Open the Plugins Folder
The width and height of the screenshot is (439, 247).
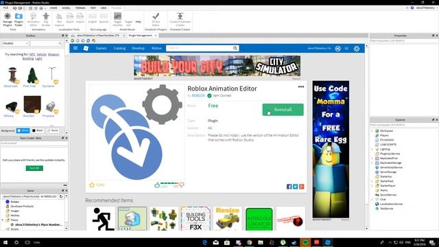pos(19,19)
